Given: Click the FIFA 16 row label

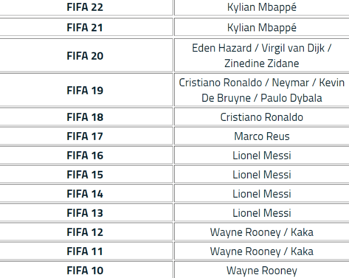Looking at the screenshot, I should coord(85,156).
